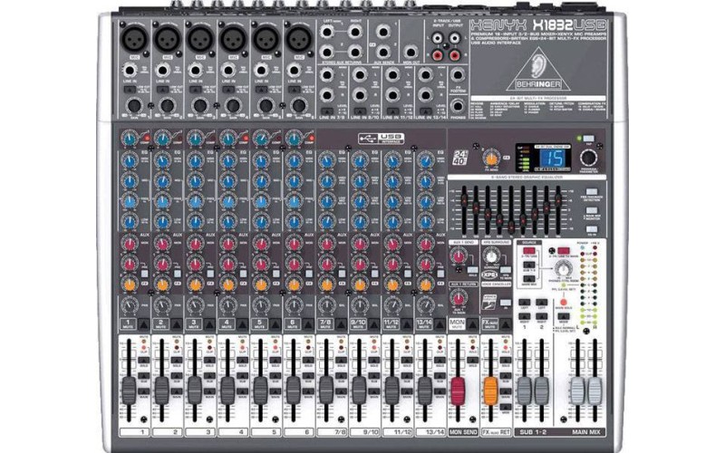Assign SUB 2 to RIGHT
The width and height of the screenshot is (725, 453).
(541, 317)
